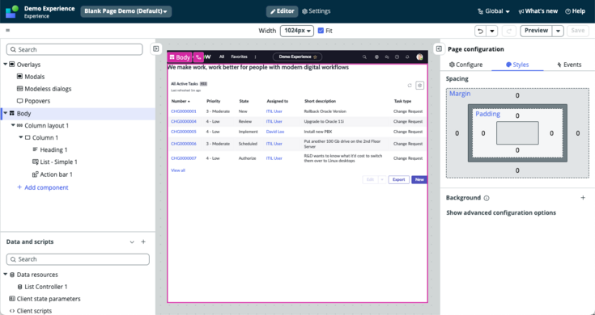The width and height of the screenshot is (595, 315).
Task: Open list settings gear icon
Action: point(419,86)
